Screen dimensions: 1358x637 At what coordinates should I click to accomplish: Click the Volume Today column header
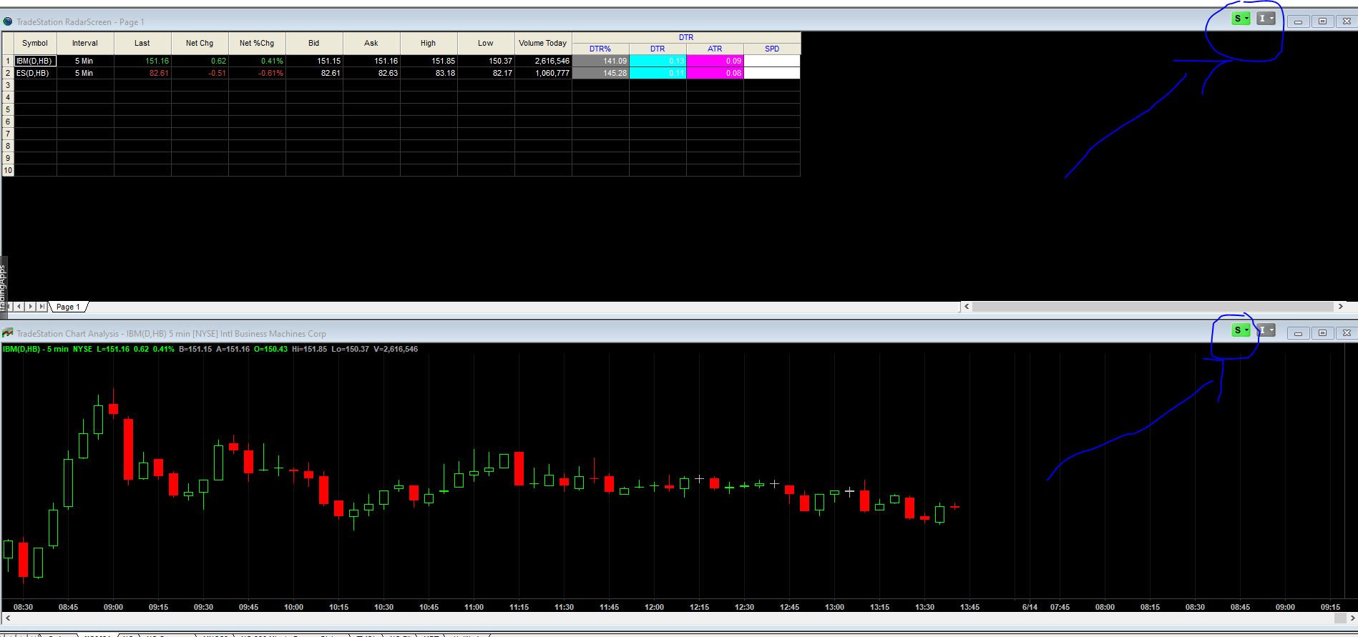point(543,43)
